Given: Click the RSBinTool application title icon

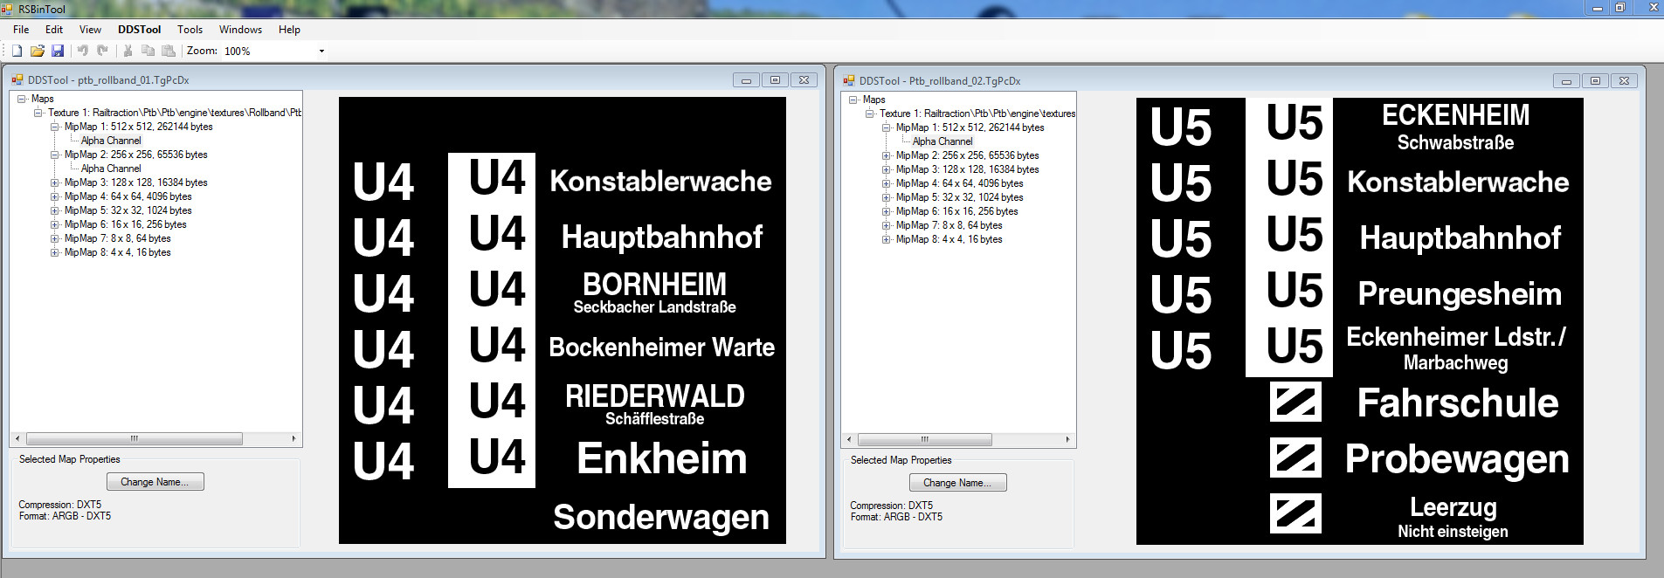Looking at the screenshot, I should pyautogui.click(x=7, y=9).
